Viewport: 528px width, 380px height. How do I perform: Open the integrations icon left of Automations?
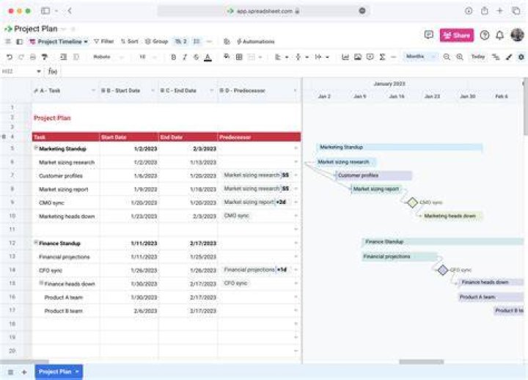click(227, 41)
